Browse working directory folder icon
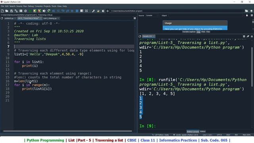Image resolution: width=254 pixels, height=143 pixels. tap(246, 11)
